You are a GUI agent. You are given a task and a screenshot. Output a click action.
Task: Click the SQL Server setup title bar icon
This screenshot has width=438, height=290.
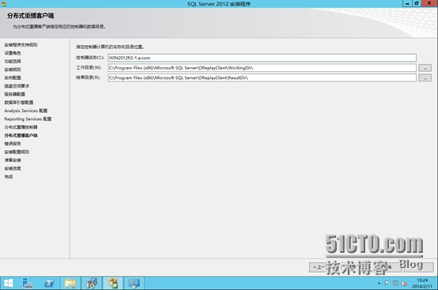coord(4,4)
